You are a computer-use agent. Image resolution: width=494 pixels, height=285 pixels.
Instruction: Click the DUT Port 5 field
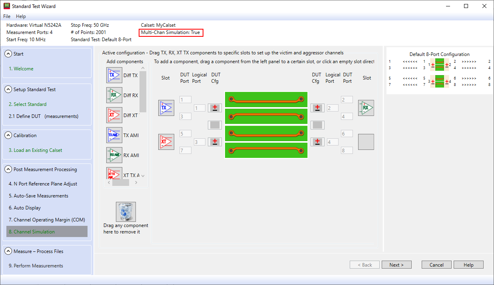(x=185, y=134)
